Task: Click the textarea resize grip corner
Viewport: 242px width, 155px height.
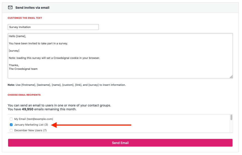Action: 231,77
